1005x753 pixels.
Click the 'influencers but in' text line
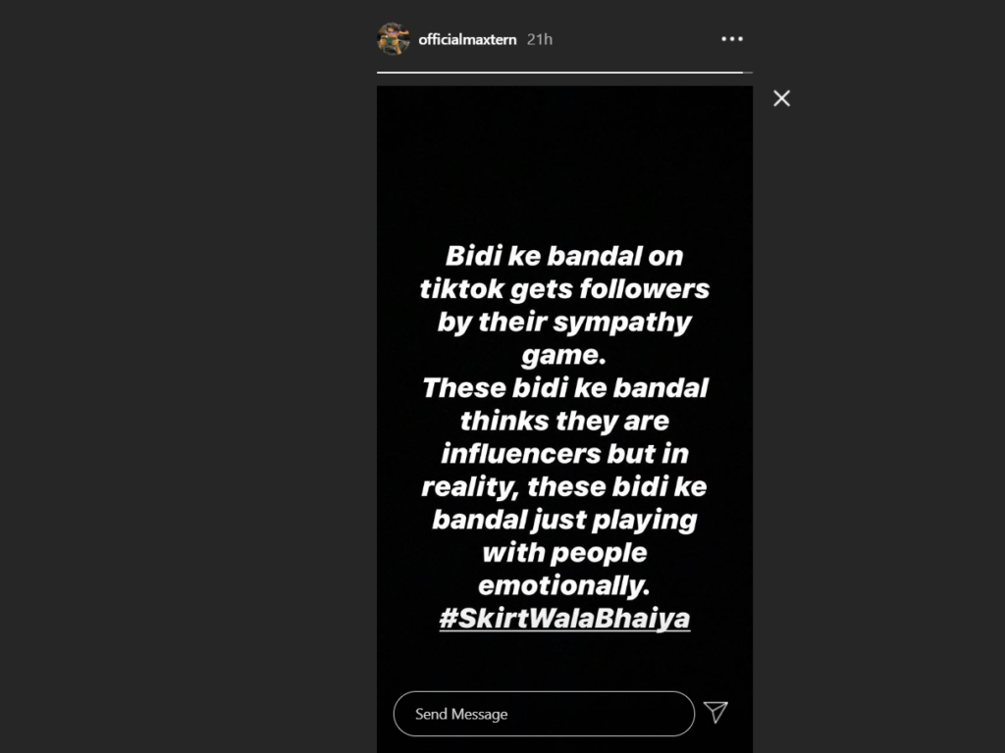(x=564, y=454)
